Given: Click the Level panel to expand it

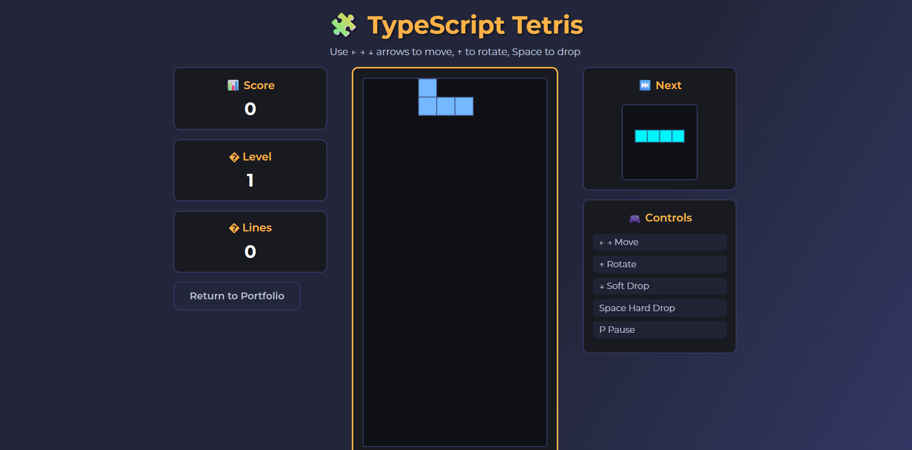Looking at the screenshot, I should 250,170.
